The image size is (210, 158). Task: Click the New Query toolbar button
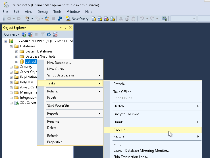click(x=77, y=19)
